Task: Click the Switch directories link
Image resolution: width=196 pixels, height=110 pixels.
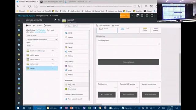Action: 40,32
